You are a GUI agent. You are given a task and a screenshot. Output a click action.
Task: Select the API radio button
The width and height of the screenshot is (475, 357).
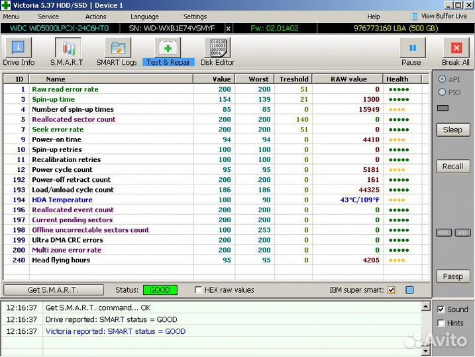tap(443, 79)
